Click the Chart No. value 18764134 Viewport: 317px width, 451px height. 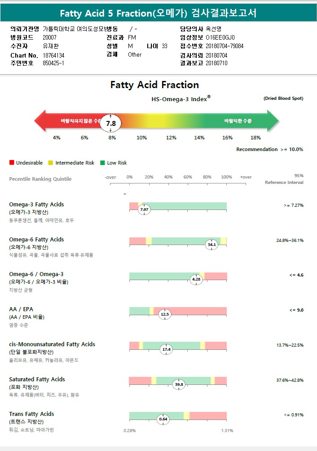click(54, 55)
